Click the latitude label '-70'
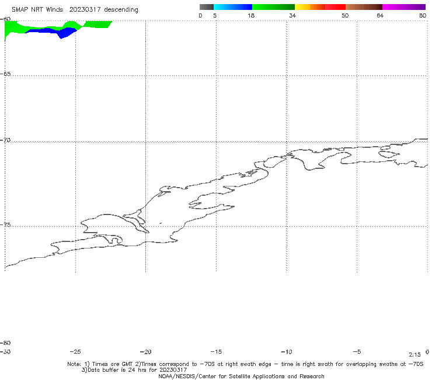Image resolution: width=432 pixels, height=380 pixels. click(x=5, y=140)
